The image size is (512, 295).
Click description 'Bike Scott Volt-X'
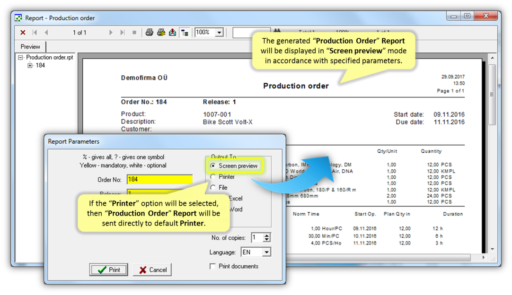coord(228,122)
